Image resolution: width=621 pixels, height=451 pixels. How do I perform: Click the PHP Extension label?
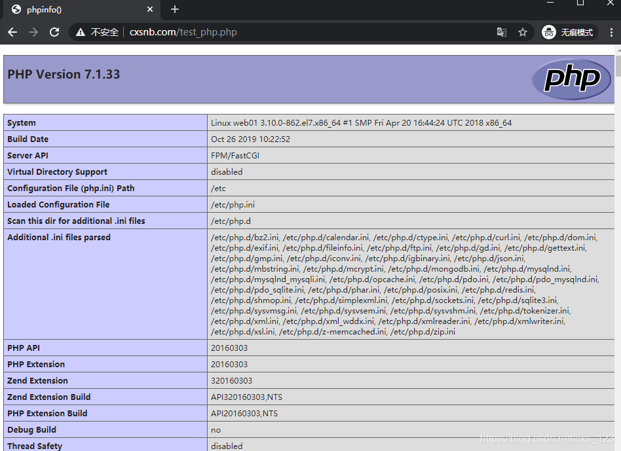coord(36,365)
